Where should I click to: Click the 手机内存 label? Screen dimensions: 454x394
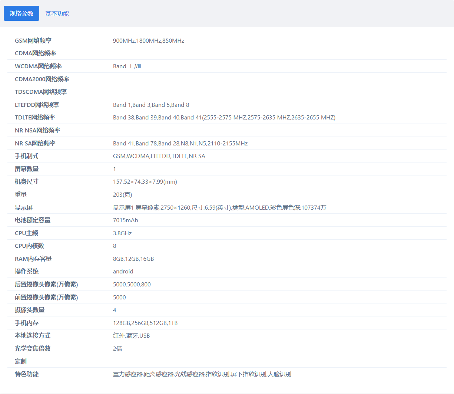click(x=27, y=323)
